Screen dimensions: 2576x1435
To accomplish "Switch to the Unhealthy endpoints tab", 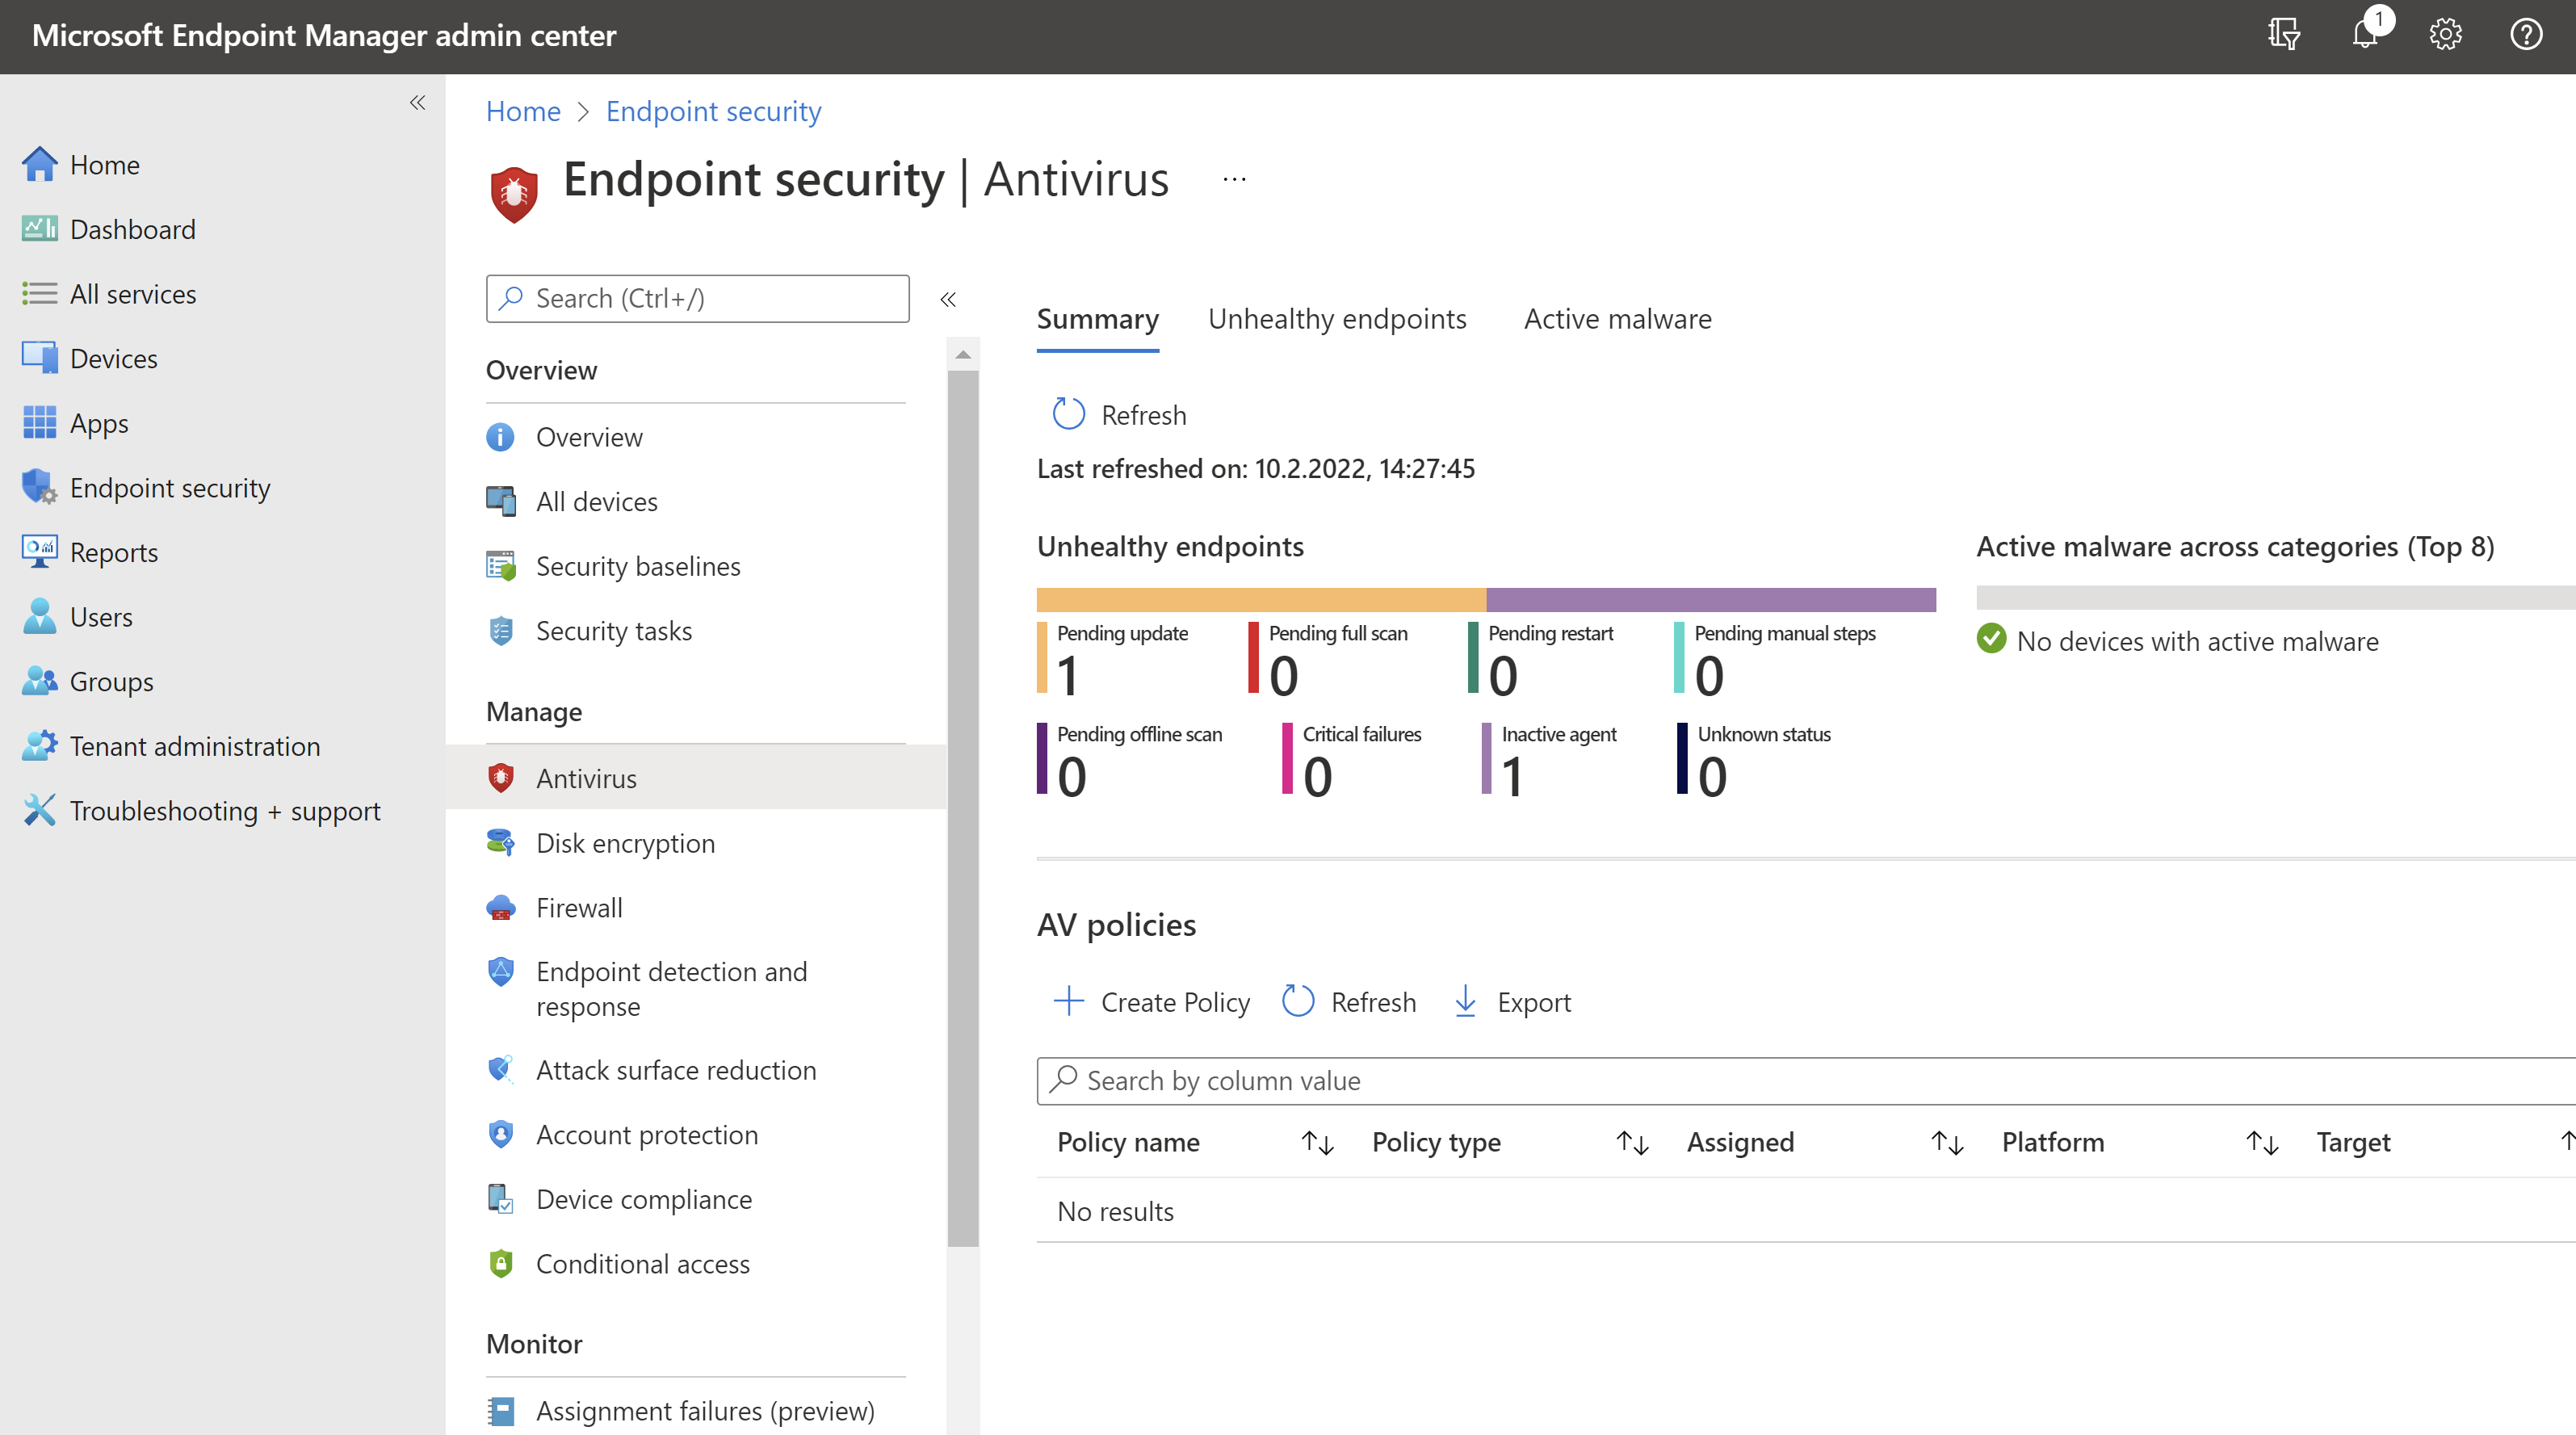I will 1337,319.
